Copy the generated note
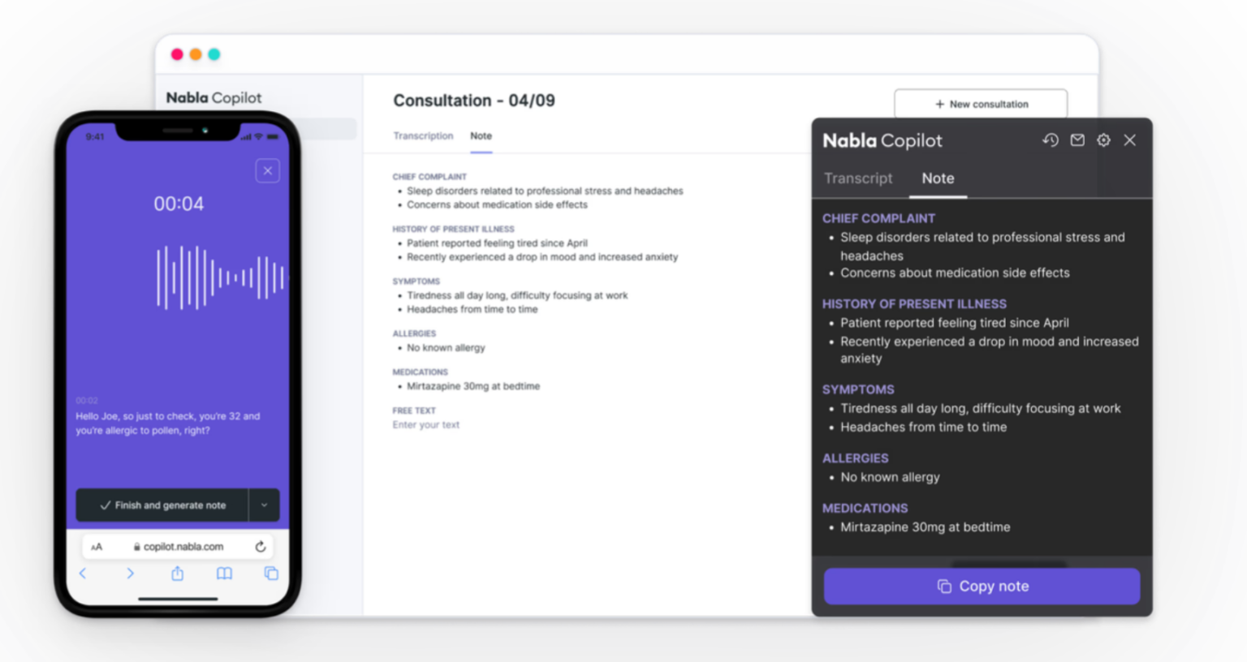1247x662 pixels. tap(981, 586)
